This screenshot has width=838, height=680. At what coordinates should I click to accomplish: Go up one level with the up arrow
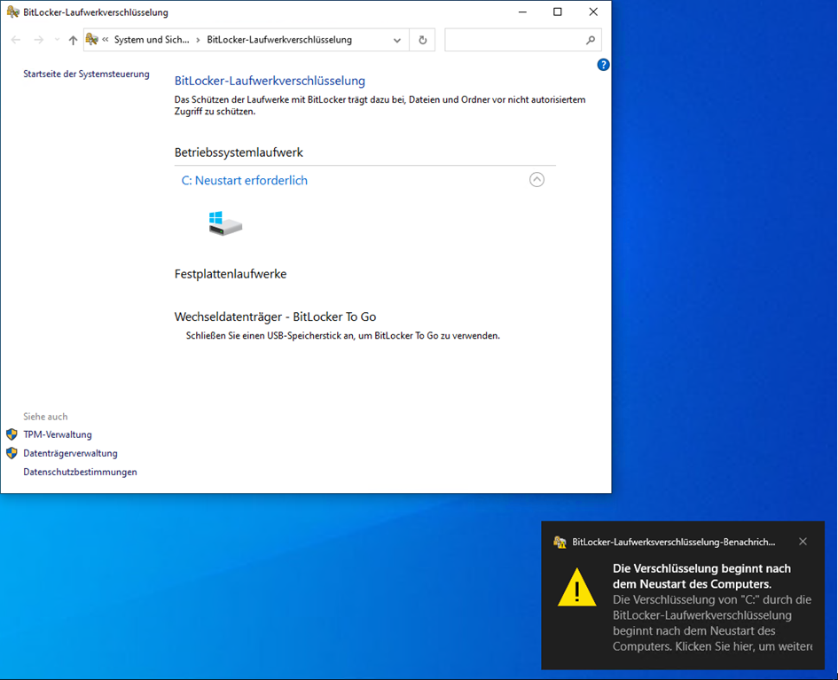(x=73, y=40)
